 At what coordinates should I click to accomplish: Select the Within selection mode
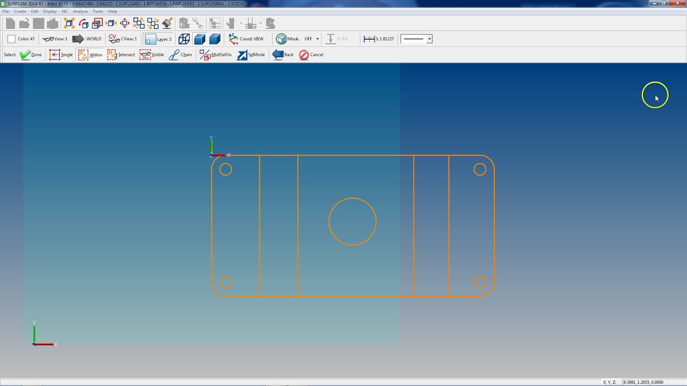click(x=90, y=55)
